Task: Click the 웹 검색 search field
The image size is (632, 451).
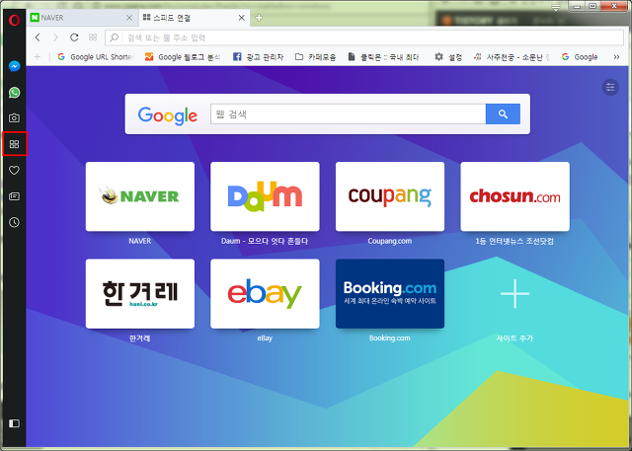Action: tap(348, 113)
